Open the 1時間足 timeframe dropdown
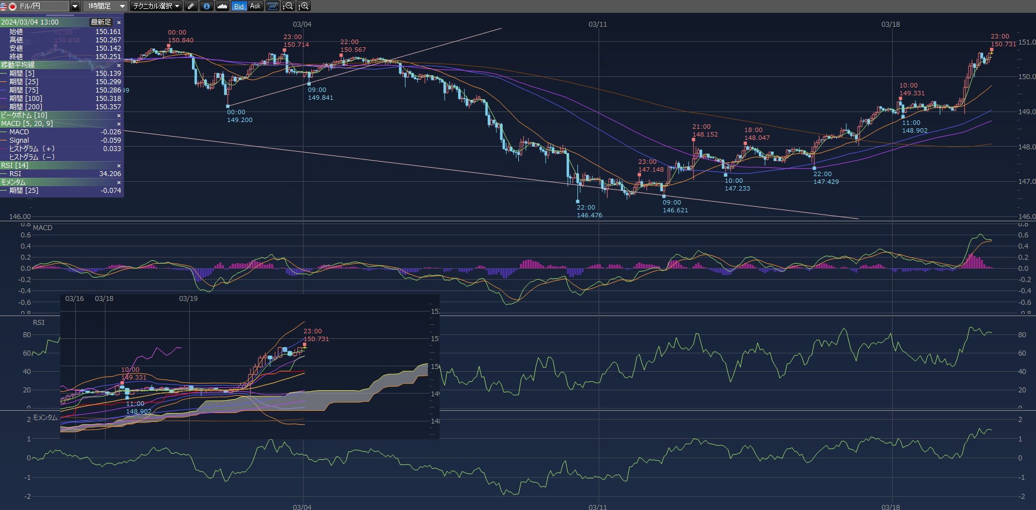 click(x=106, y=6)
